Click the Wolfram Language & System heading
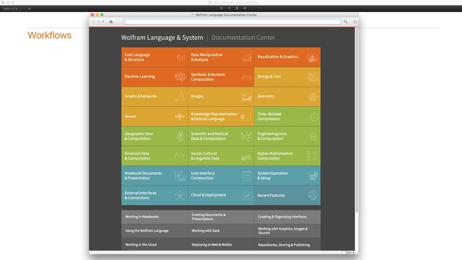 click(162, 38)
